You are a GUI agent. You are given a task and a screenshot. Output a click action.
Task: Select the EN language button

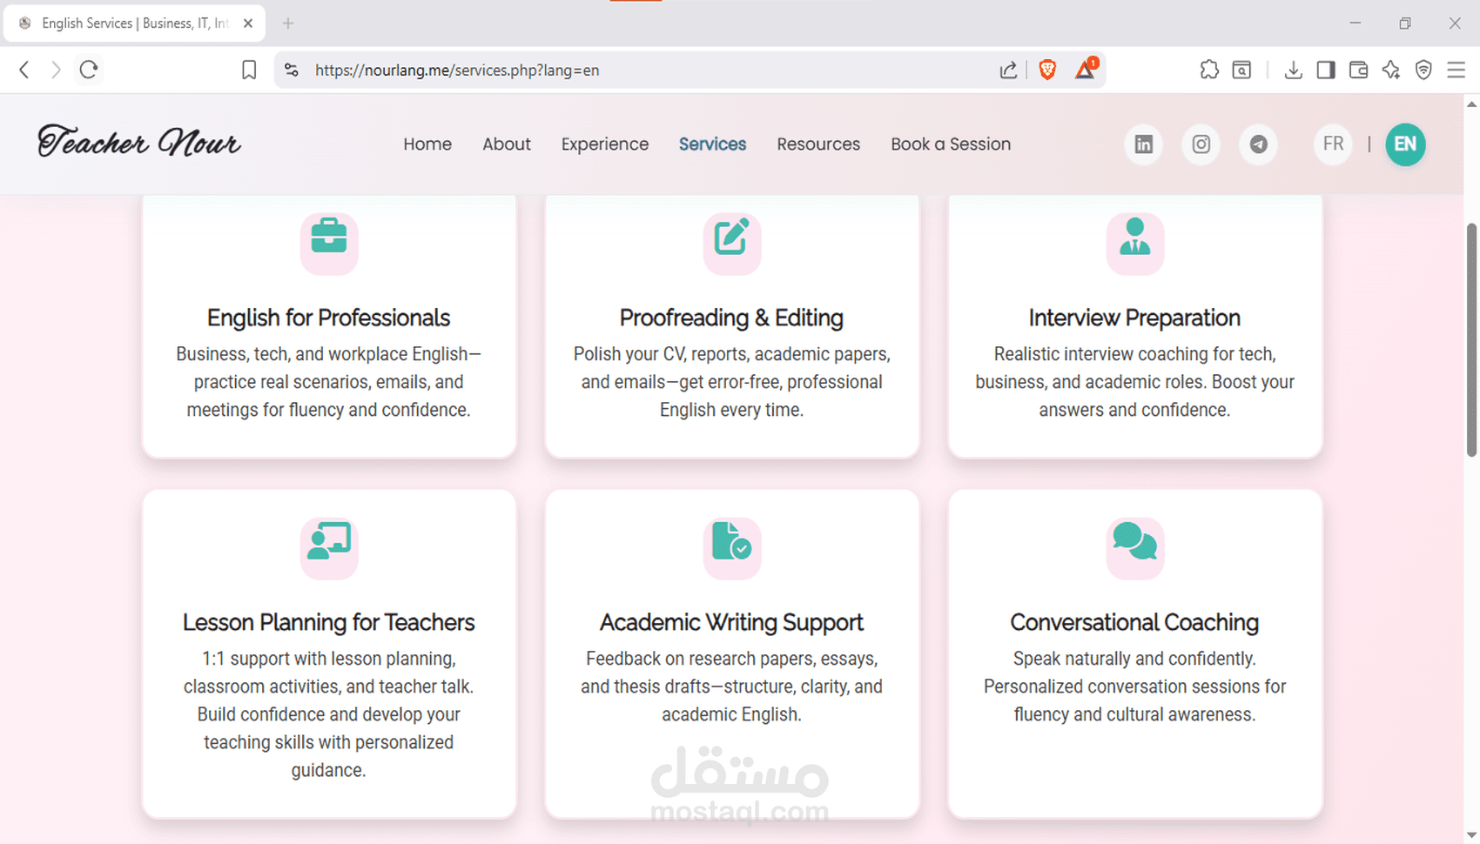(1405, 144)
